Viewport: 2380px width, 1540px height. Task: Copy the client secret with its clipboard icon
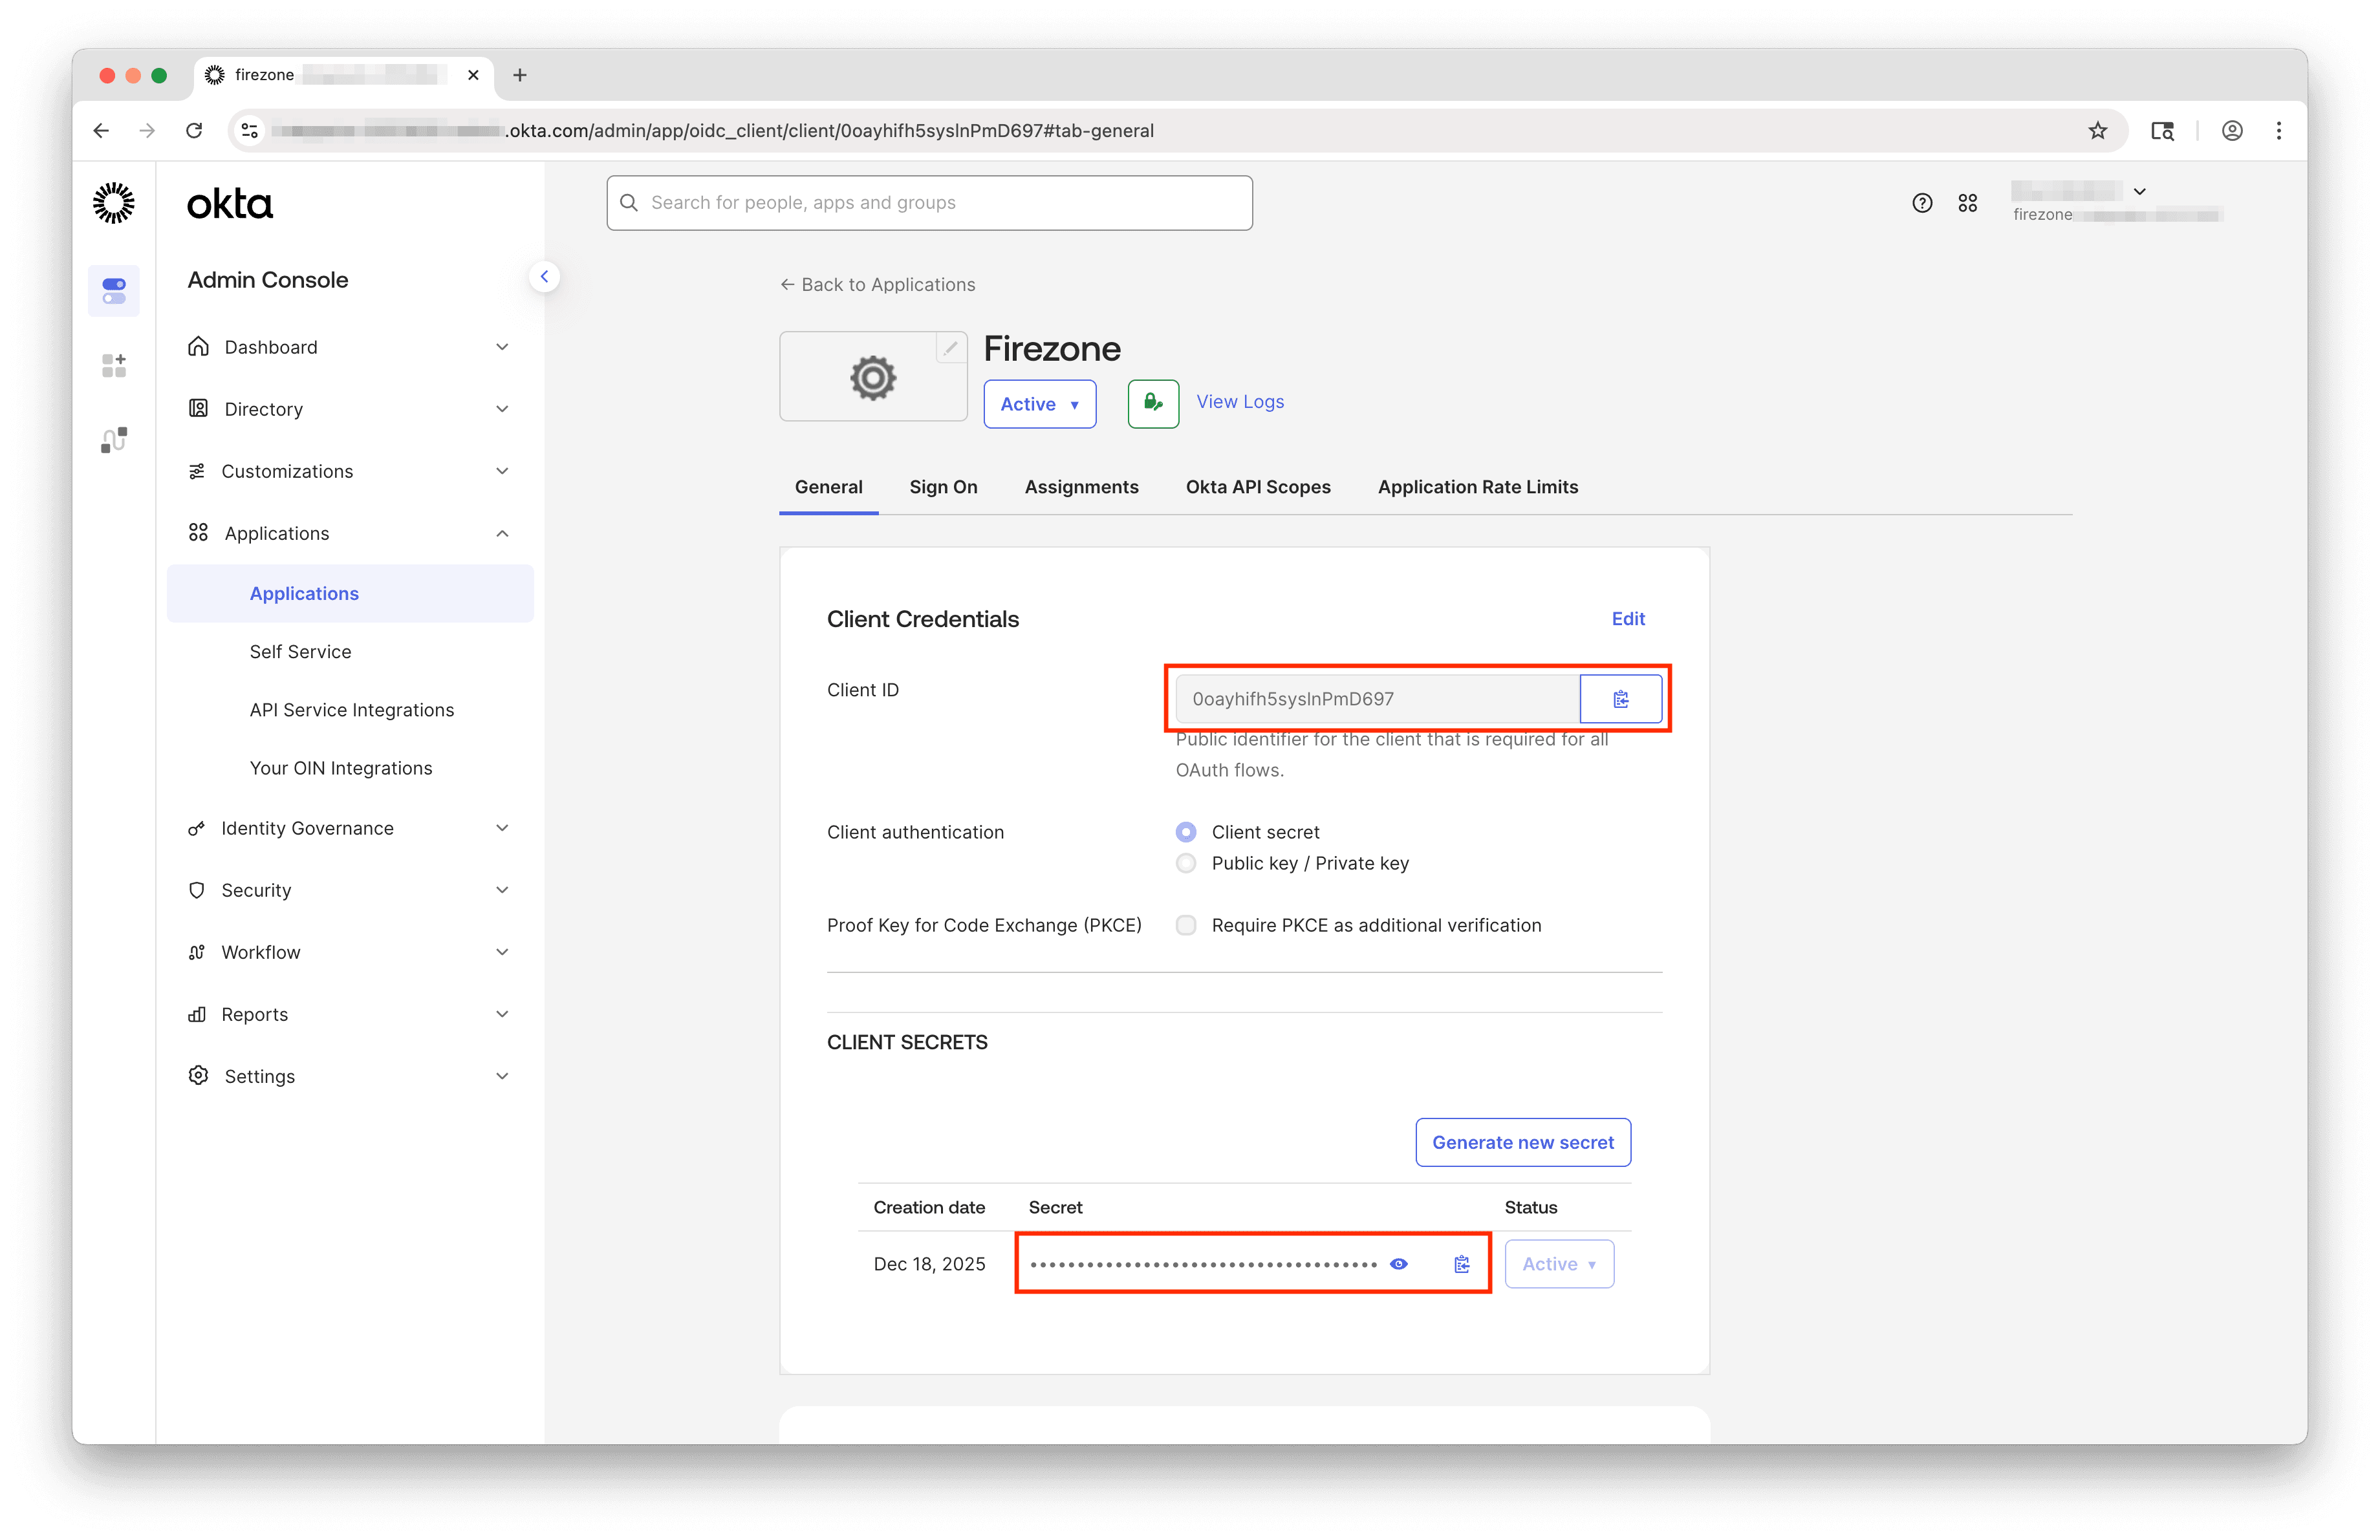[1462, 1263]
